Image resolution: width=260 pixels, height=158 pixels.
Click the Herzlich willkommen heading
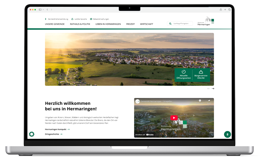(x=71, y=106)
